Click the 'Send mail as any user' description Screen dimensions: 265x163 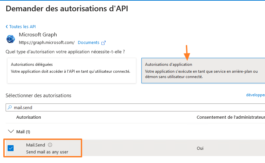[47, 152]
